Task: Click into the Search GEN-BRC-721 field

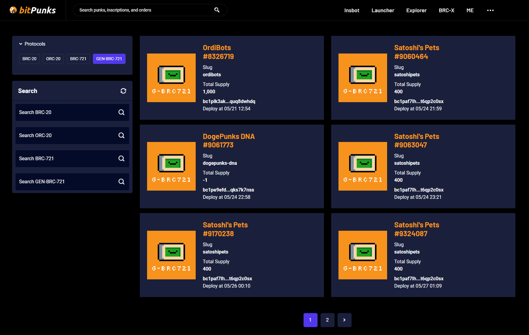Action: point(72,182)
